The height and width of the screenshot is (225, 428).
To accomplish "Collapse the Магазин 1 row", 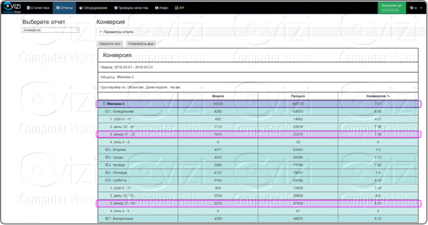I will tap(104, 104).
